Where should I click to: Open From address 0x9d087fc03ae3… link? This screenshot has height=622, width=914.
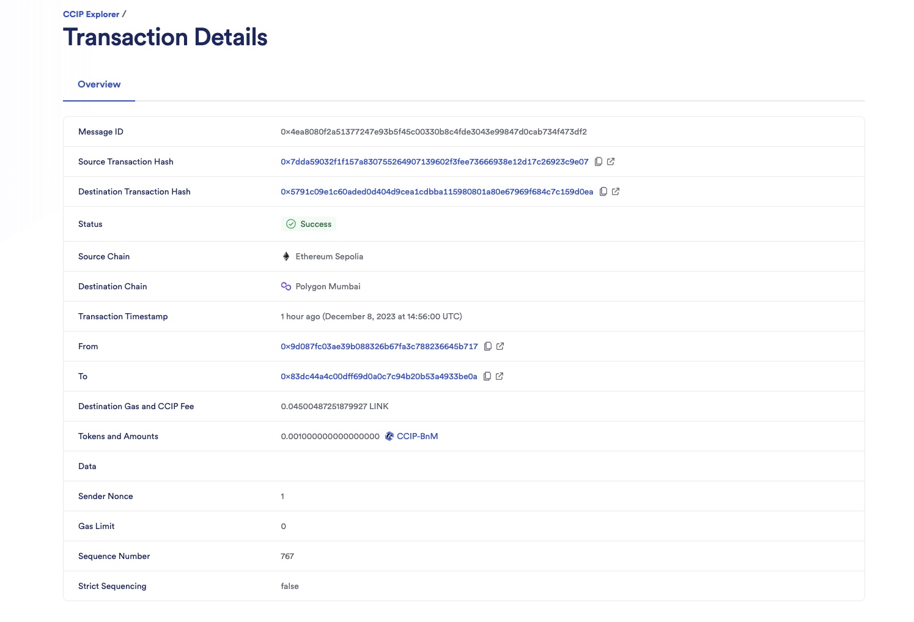pos(379,346)
